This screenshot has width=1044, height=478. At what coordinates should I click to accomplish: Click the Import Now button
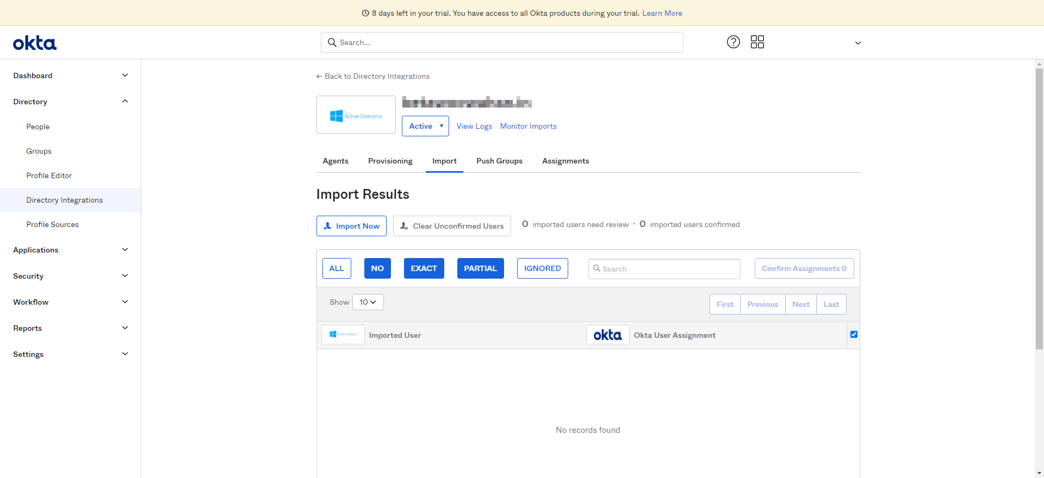tap(351, 226)
